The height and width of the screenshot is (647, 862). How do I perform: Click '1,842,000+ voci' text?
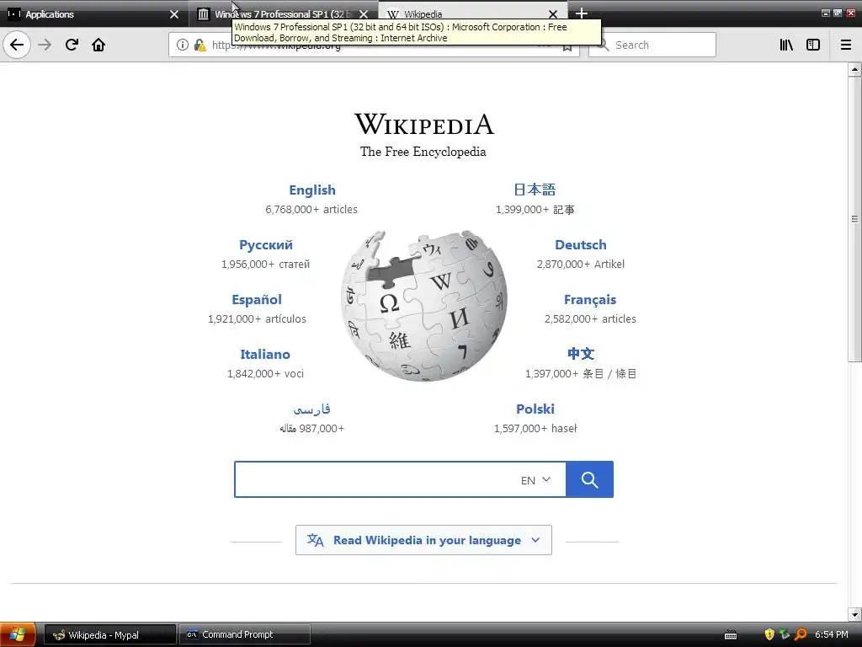coord(265,373)
